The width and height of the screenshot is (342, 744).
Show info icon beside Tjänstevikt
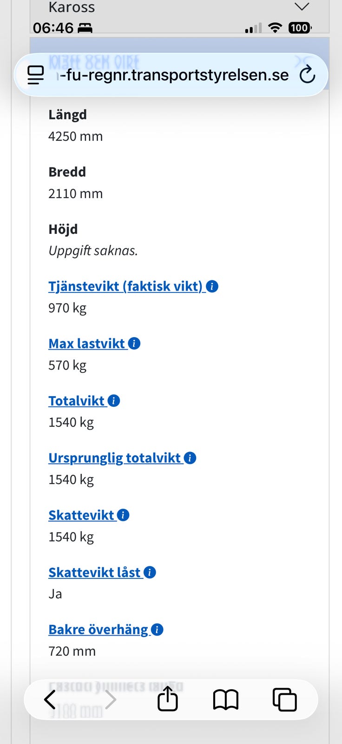tap(212, 286)
